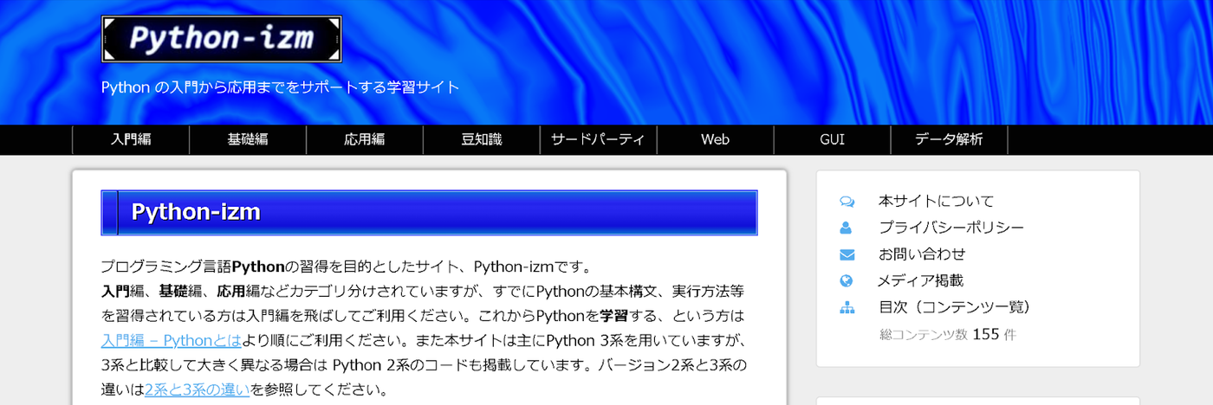Click the envelope icon beside お問い合わせ
The width and height of the screenshot is (1213, 405).
847,254
